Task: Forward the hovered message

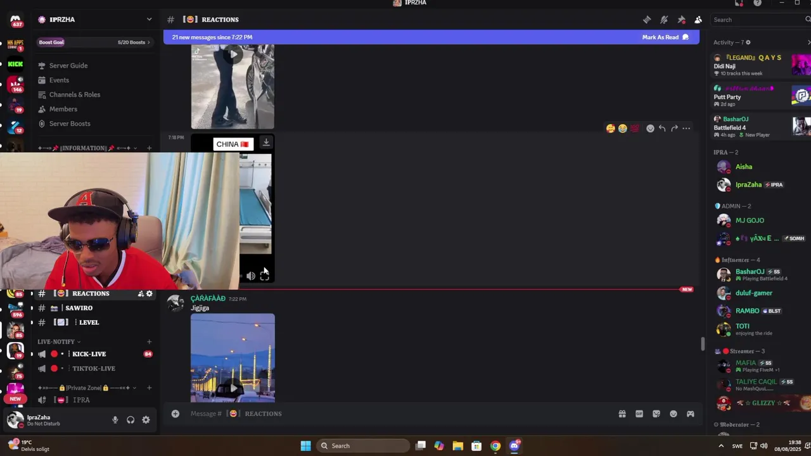Action: 674,129
